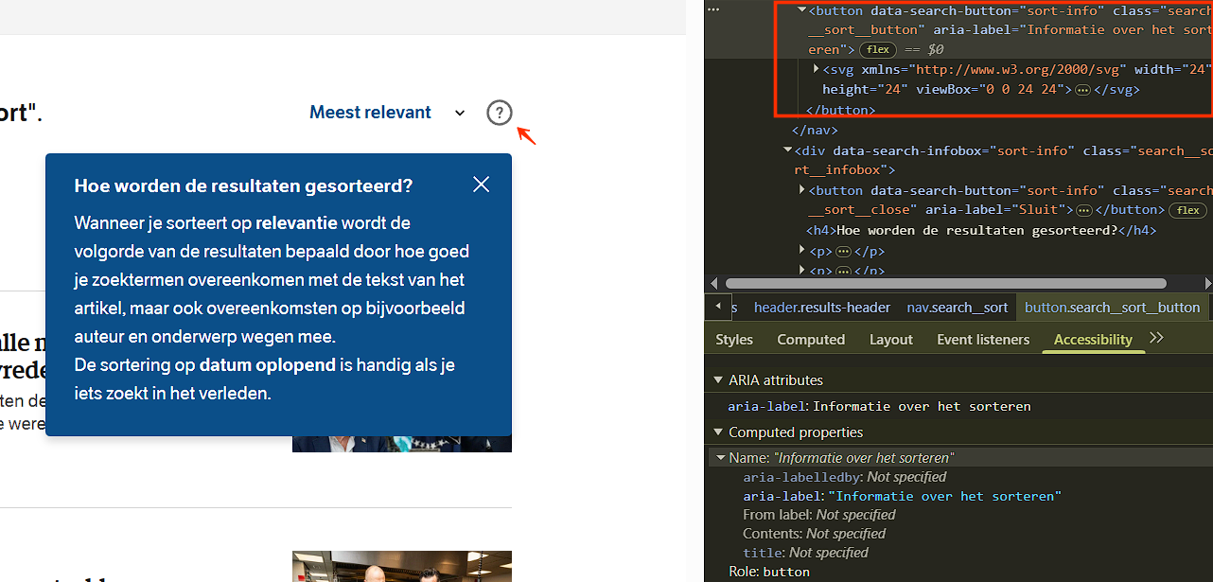
Task: Select nav.search__sort in the breadcrumb
Action: 957,308
